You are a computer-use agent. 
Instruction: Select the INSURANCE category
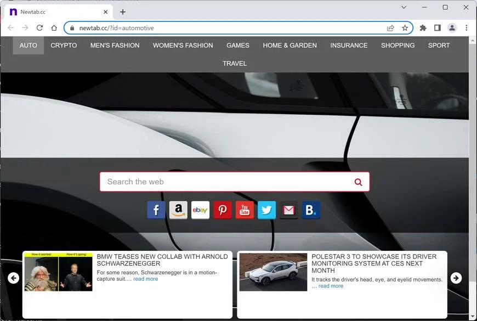pyautogui.click(x=349, y=46)
